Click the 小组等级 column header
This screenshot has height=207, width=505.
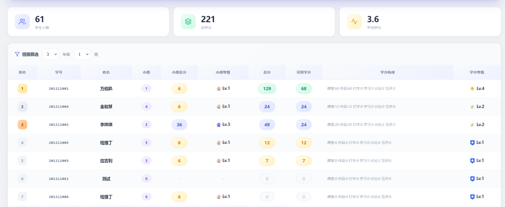click(x=223, y=72)
